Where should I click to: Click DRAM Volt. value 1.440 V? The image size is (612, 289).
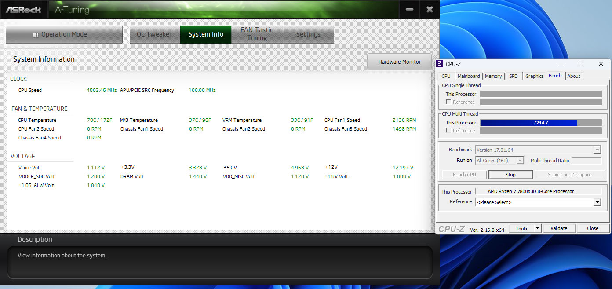point(198,176)
